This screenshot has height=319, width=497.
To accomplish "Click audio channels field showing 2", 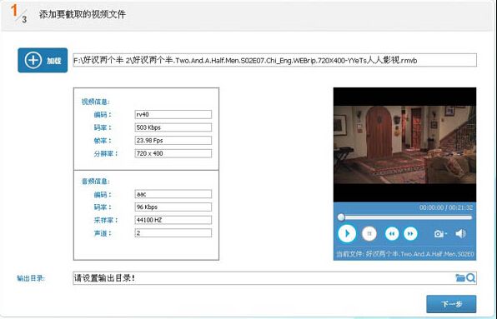I will tap(173, 232).
